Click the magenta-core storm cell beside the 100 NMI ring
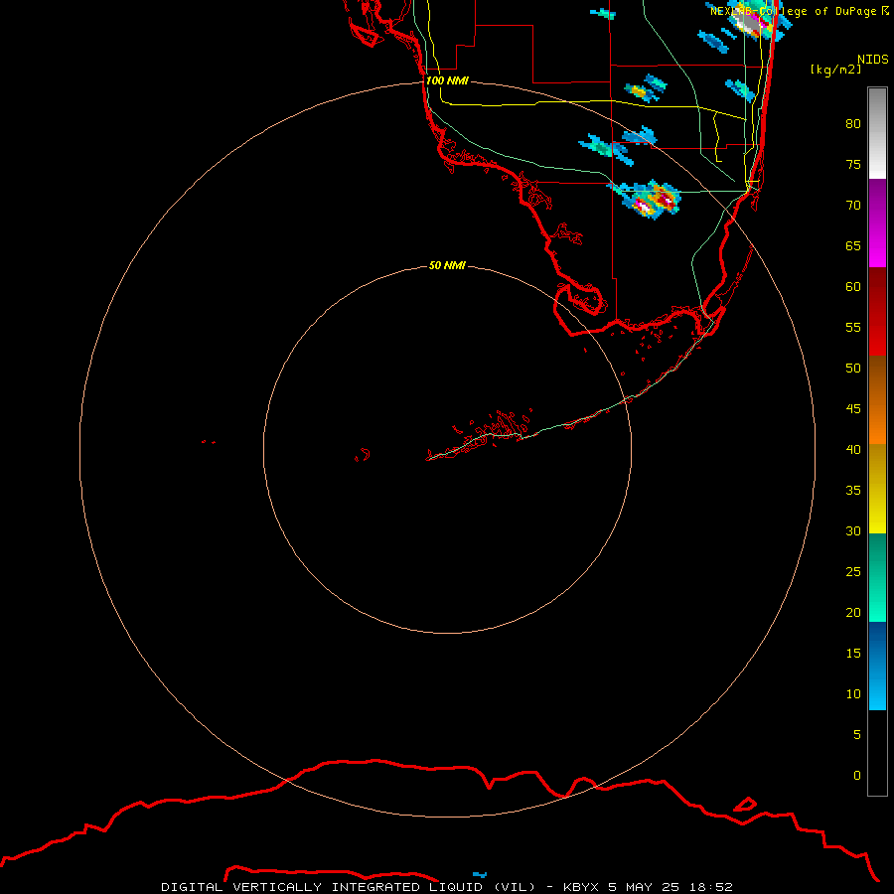 coord(650,201)
